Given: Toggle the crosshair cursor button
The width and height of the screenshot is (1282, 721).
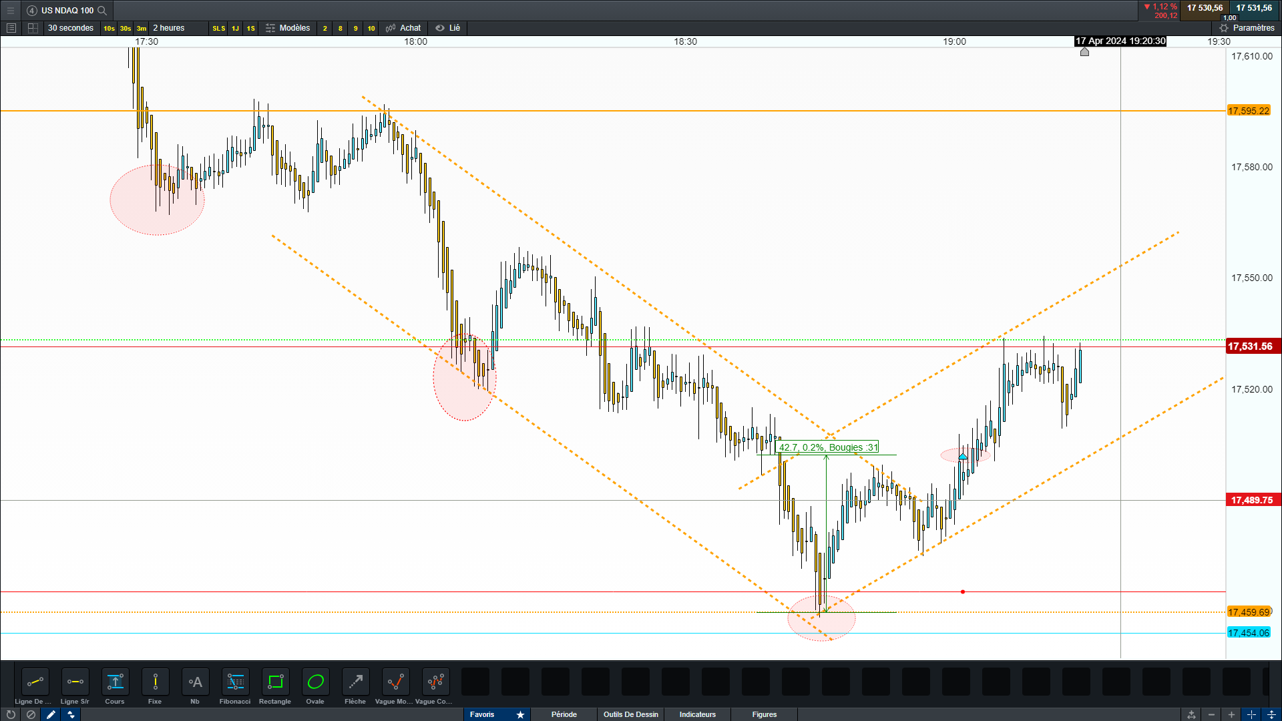Looking at the screenshot, I should pos(1251,714).
